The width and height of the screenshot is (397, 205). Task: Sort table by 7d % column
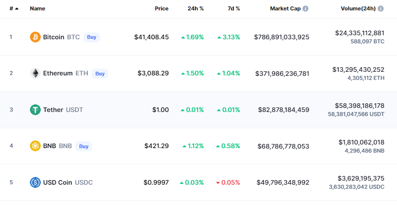click(x=234, y=9)
